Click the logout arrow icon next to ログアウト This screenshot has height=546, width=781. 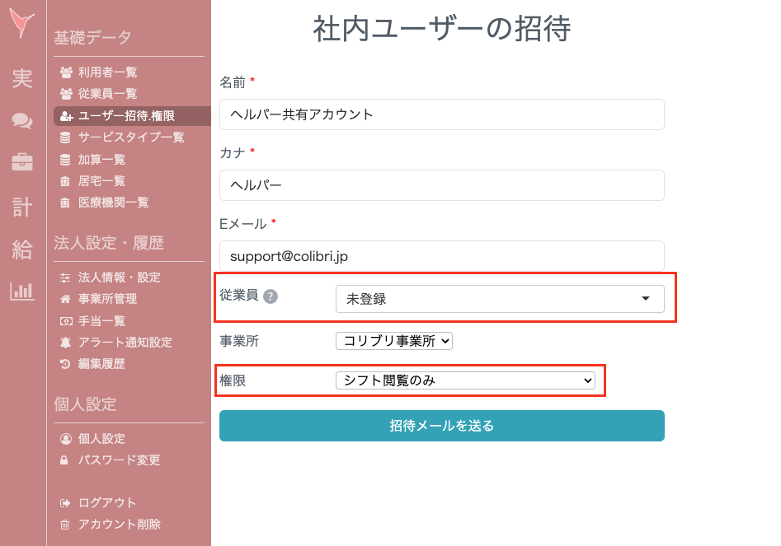pyautogui.click(x=65, y=502)
